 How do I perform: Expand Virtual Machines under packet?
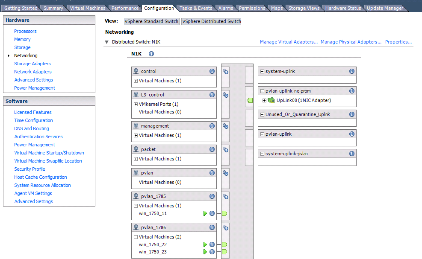pos(136,159)
